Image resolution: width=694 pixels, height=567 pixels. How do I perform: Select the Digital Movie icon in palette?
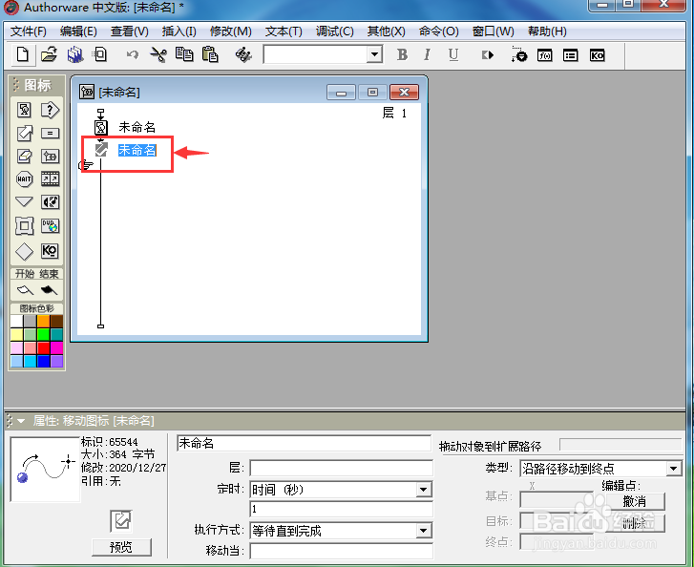click(50, 178)
